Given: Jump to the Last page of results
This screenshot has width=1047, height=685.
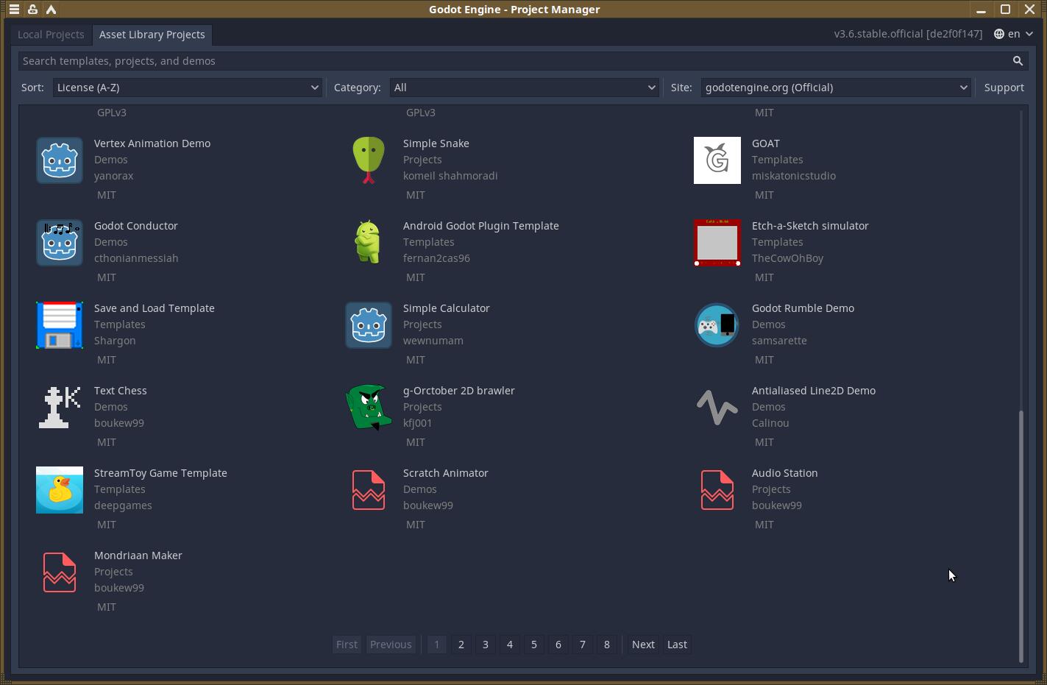Looking at the screenshot, I should coord(677,645).
